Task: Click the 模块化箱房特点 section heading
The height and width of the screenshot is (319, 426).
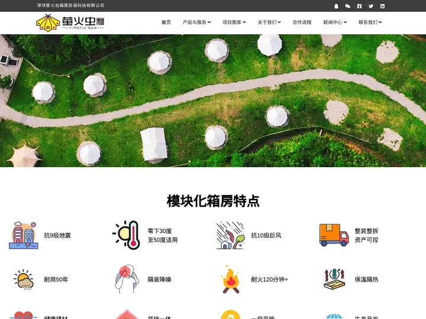Action: (x=213, y=201)
